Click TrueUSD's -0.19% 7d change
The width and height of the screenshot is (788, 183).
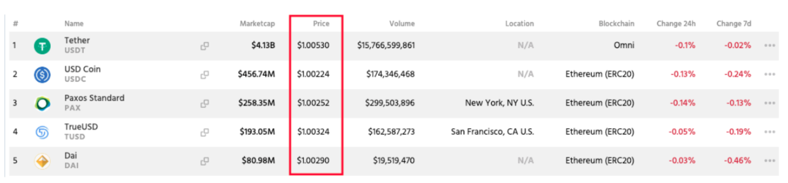[x=739, y=132]
